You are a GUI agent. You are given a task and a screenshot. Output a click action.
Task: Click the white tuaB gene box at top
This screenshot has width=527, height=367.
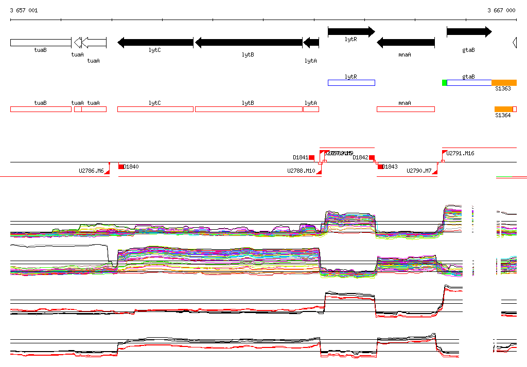click(x=41, y=42)
